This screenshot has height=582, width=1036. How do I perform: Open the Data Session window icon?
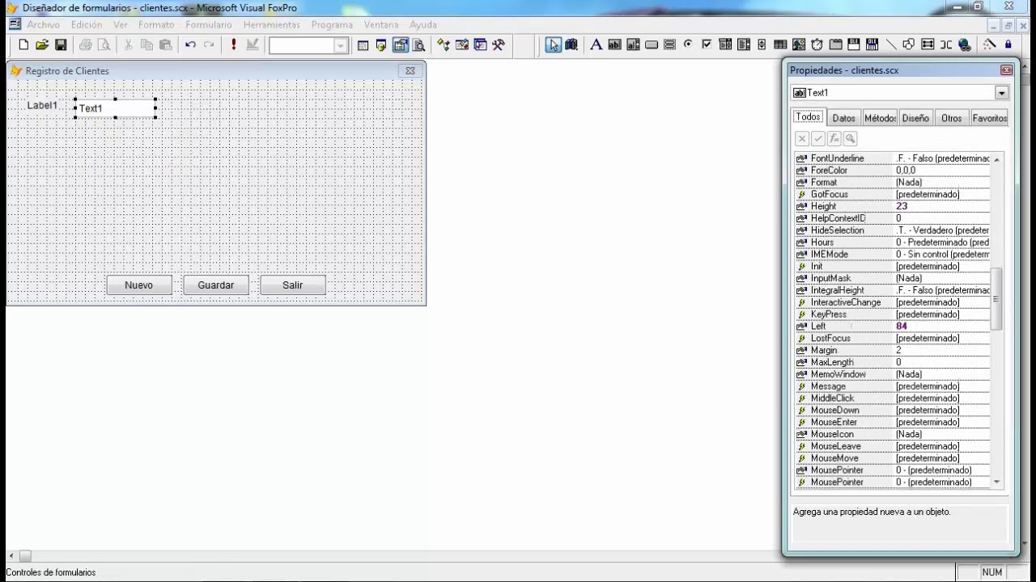[x=381, y=45]
